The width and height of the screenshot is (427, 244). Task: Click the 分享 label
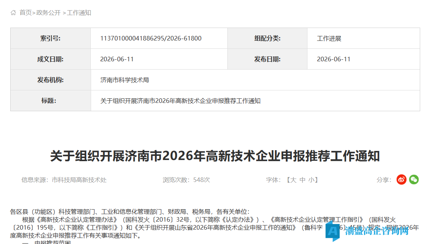384,180
